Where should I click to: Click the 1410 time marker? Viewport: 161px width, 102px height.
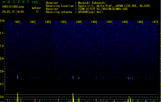point(155,22)
